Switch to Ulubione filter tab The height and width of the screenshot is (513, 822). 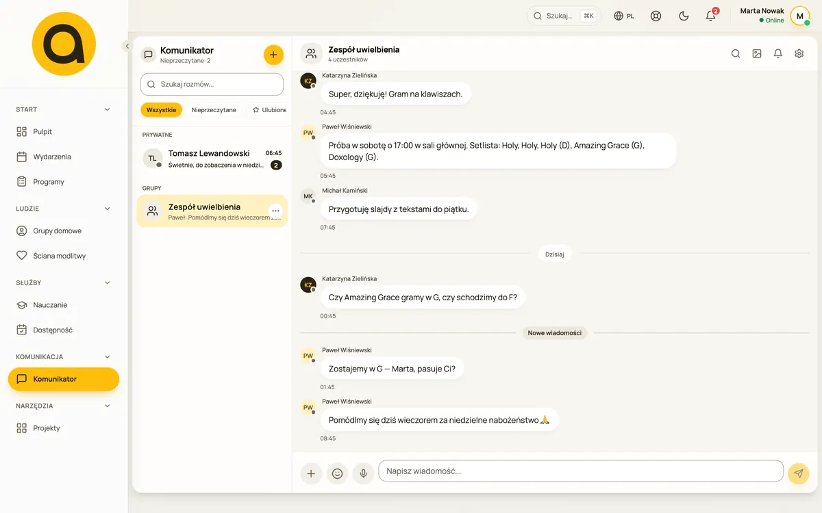269,109
